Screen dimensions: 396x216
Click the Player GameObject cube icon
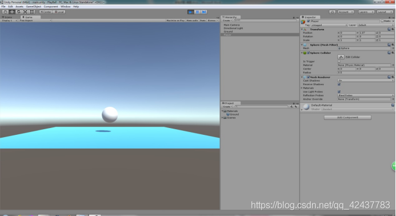coord(303,22)
